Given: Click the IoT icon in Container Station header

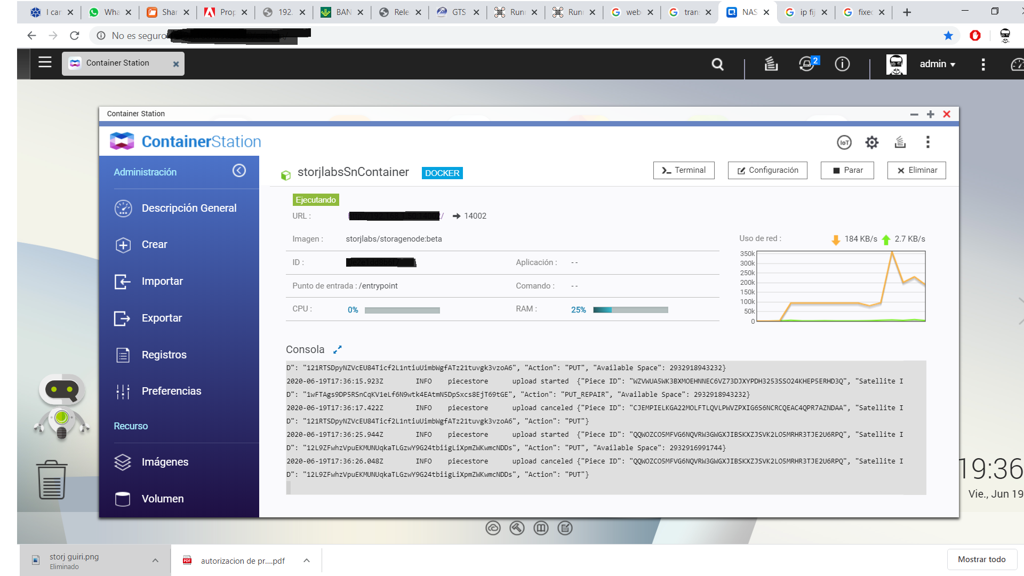Looking at the screenshot, I should click(x=844, y=142).
